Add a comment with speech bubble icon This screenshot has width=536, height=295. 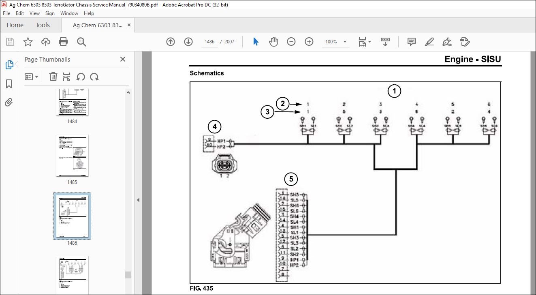click(412, 42)
